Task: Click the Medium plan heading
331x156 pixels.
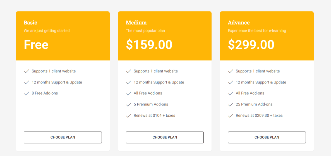Action: click(136, 23)
